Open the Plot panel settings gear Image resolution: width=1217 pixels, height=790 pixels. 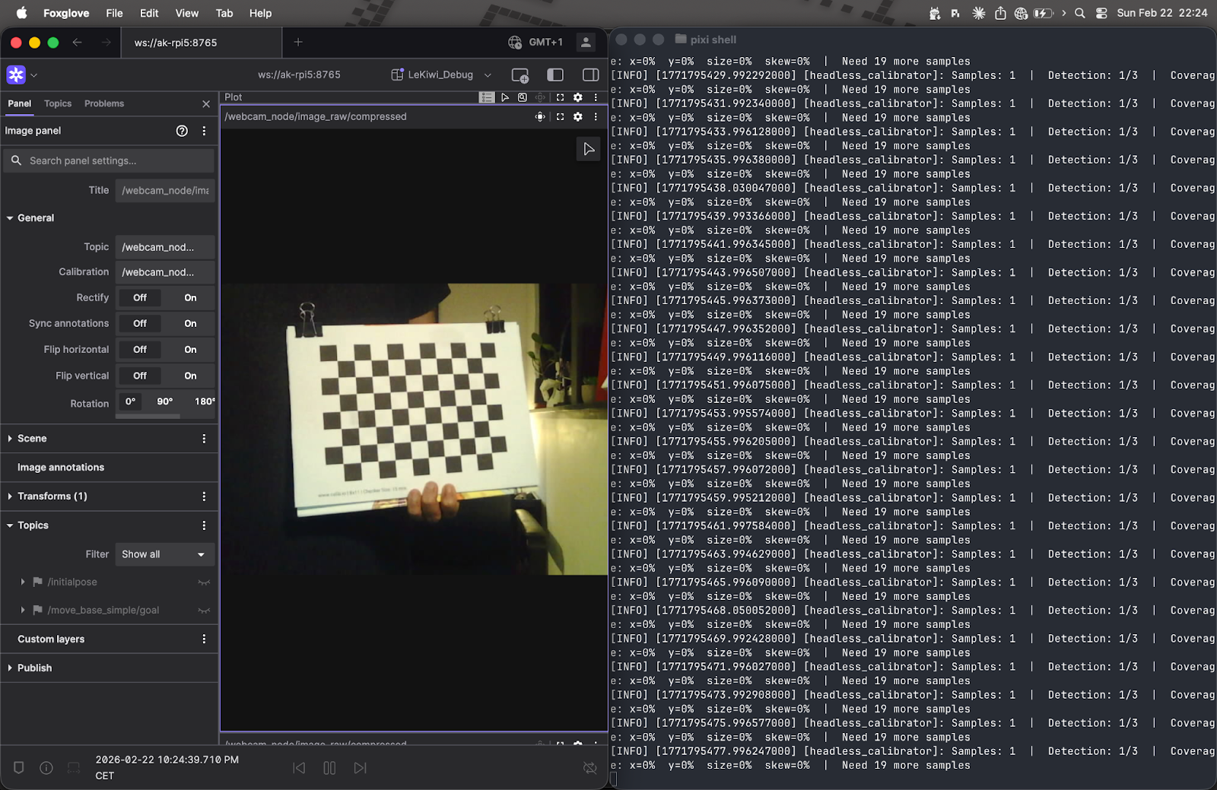point(578,97)
